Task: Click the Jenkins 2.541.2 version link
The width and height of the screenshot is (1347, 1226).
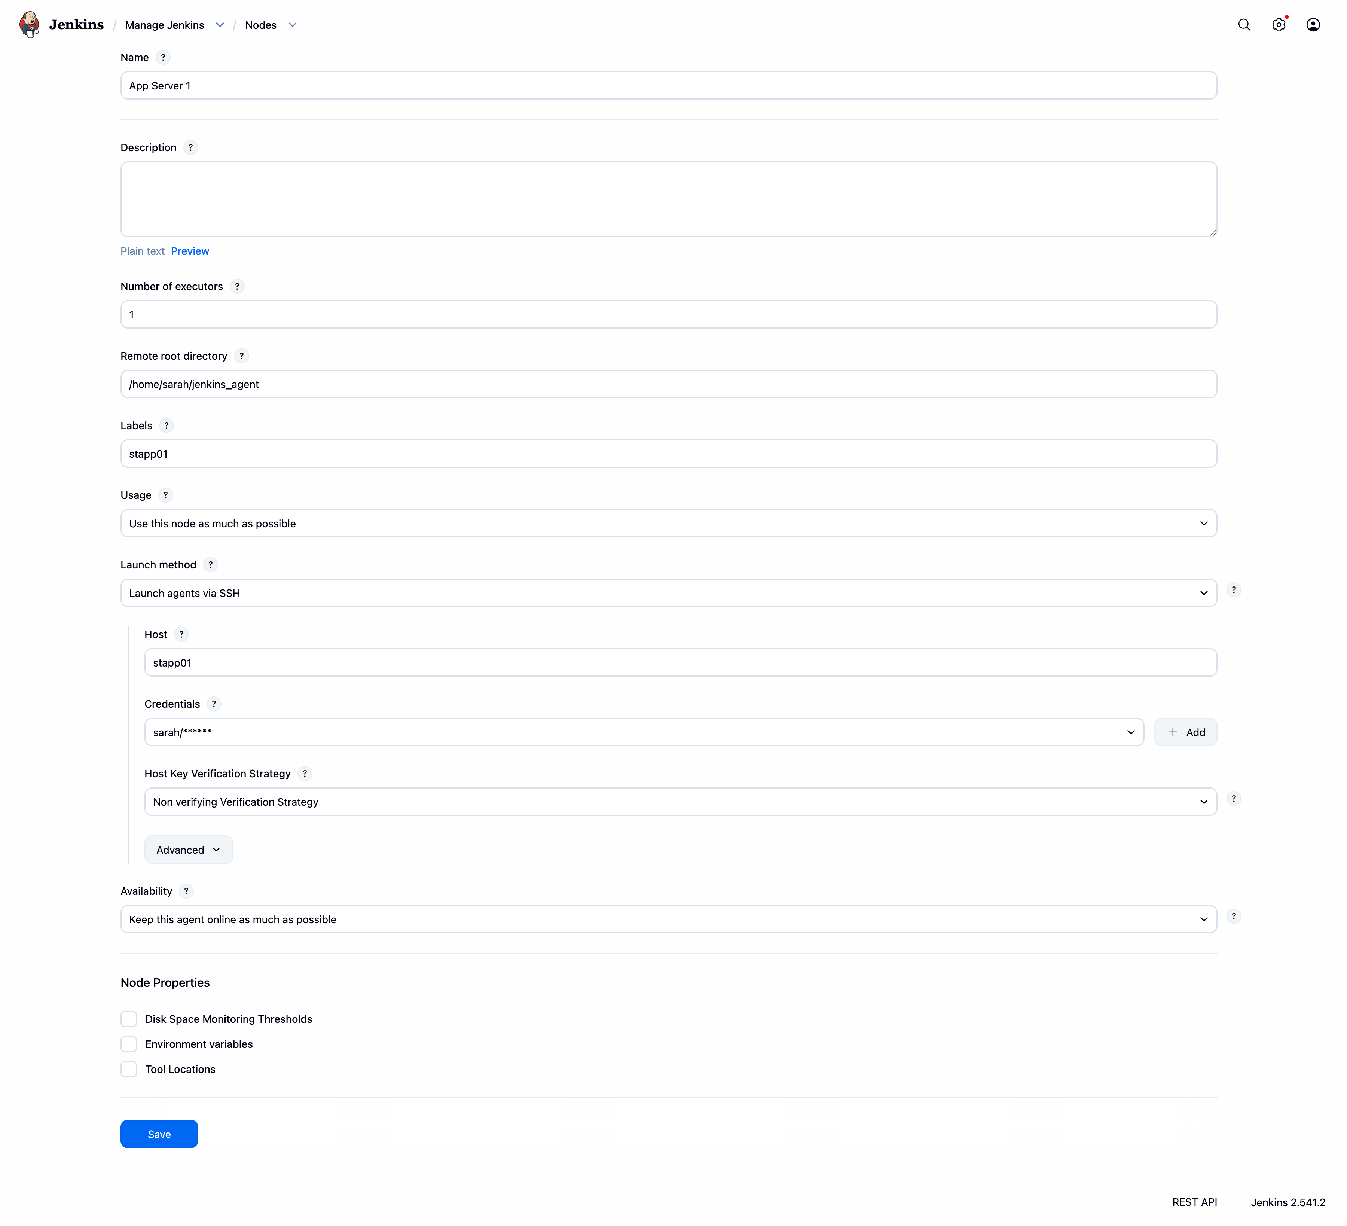Action: (x=1288, y=1202)
